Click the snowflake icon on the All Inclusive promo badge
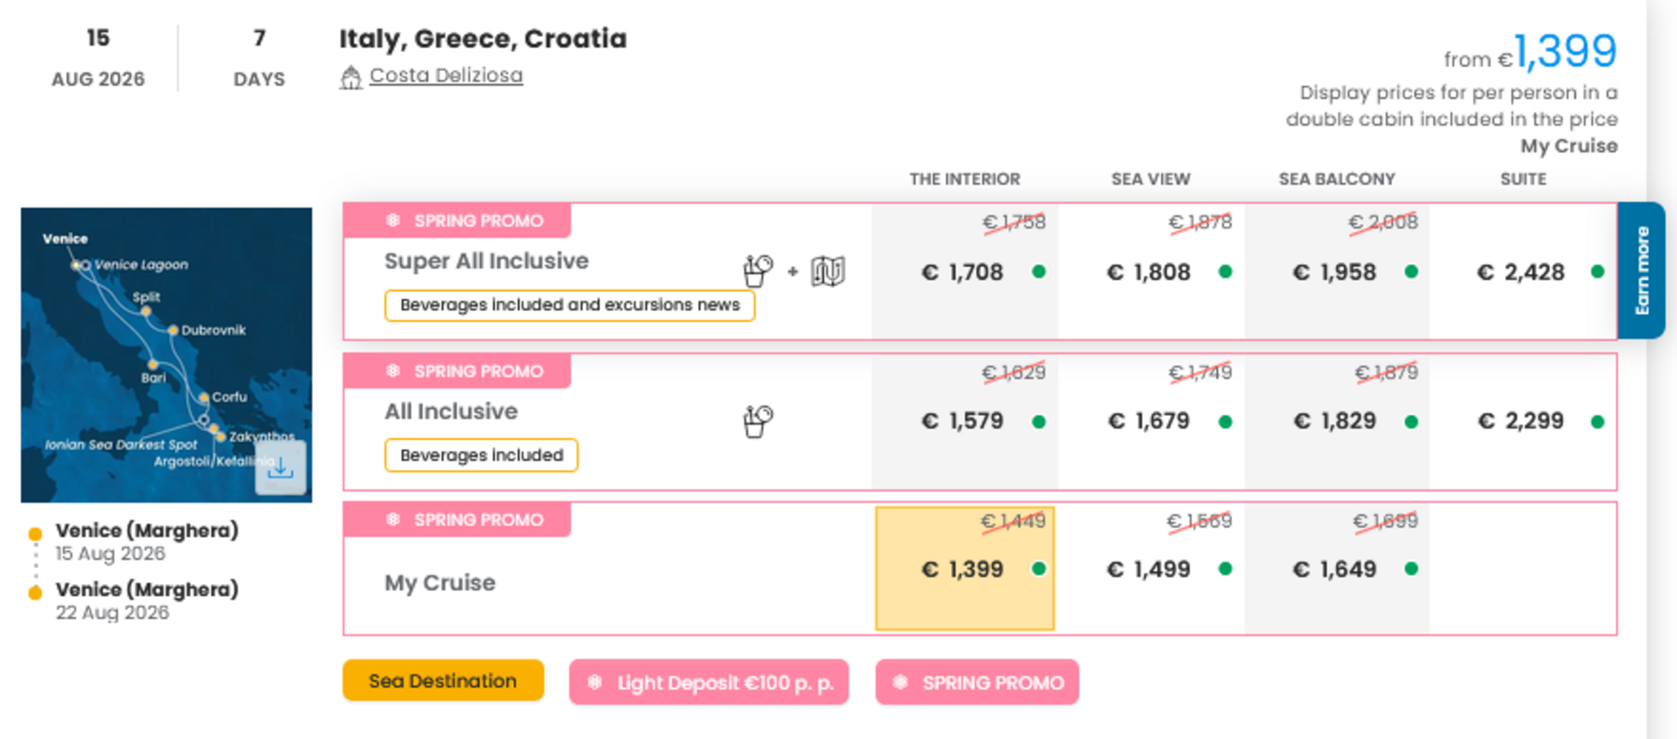 pos(392,370)
